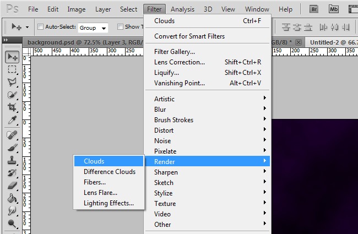The height and width of the screenshot is (234, 358).
Task: Open the Layer menu
Action: [x=103, y=9]
